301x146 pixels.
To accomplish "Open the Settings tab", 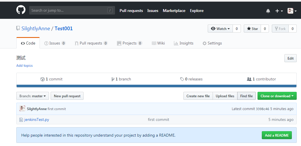I will pos(212,43).
